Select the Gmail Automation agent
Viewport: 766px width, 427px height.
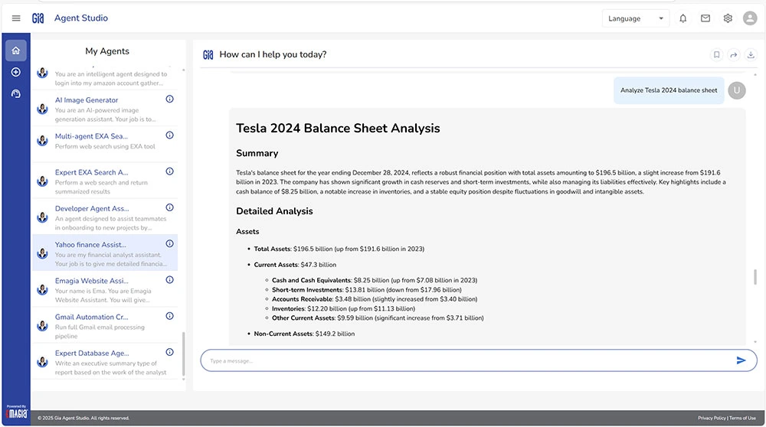(x=91, y=317)
